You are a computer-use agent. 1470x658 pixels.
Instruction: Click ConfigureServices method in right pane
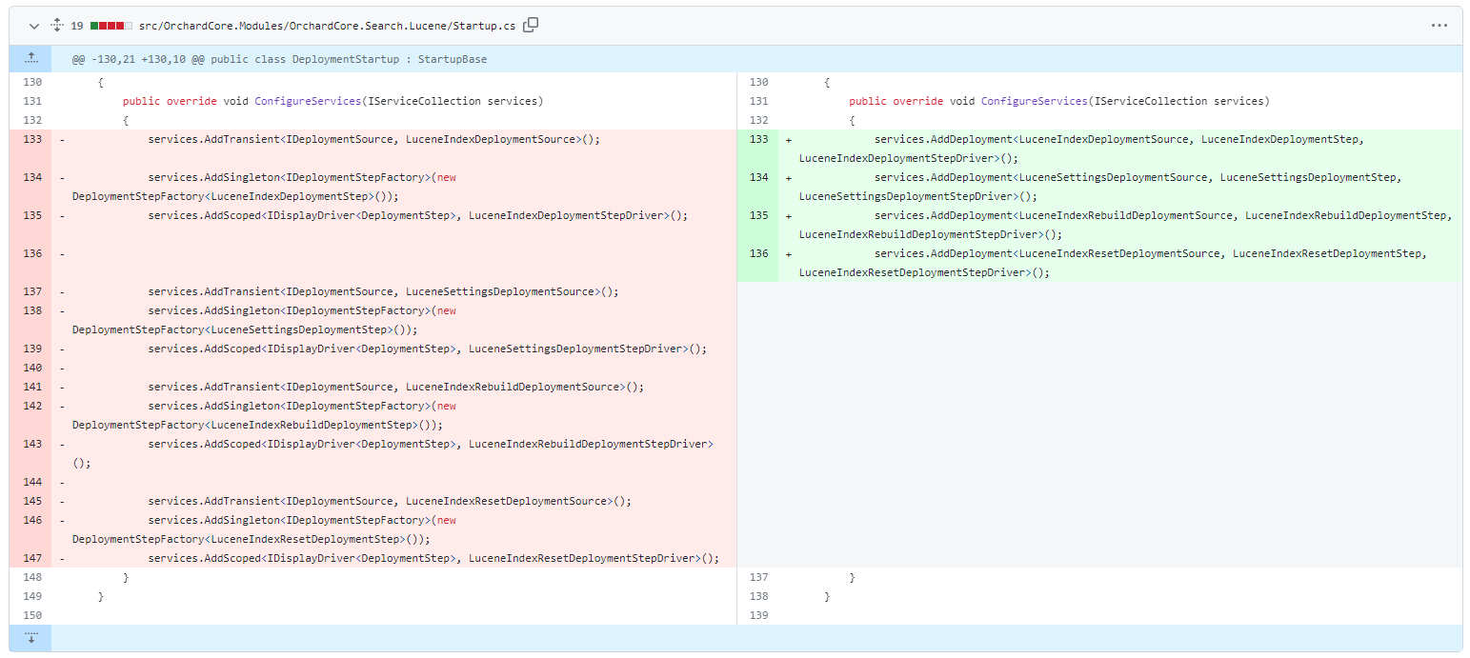1035,101
